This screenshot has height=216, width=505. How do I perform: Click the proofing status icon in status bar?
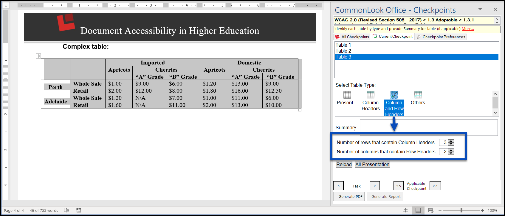tap(67, 210)
